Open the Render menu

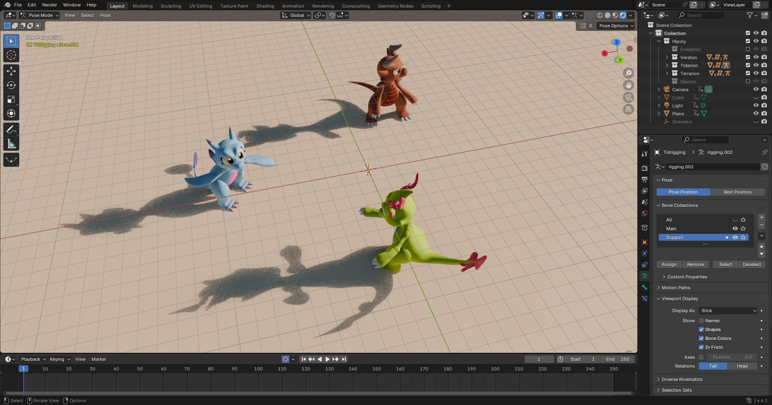[x=49, y=5]
